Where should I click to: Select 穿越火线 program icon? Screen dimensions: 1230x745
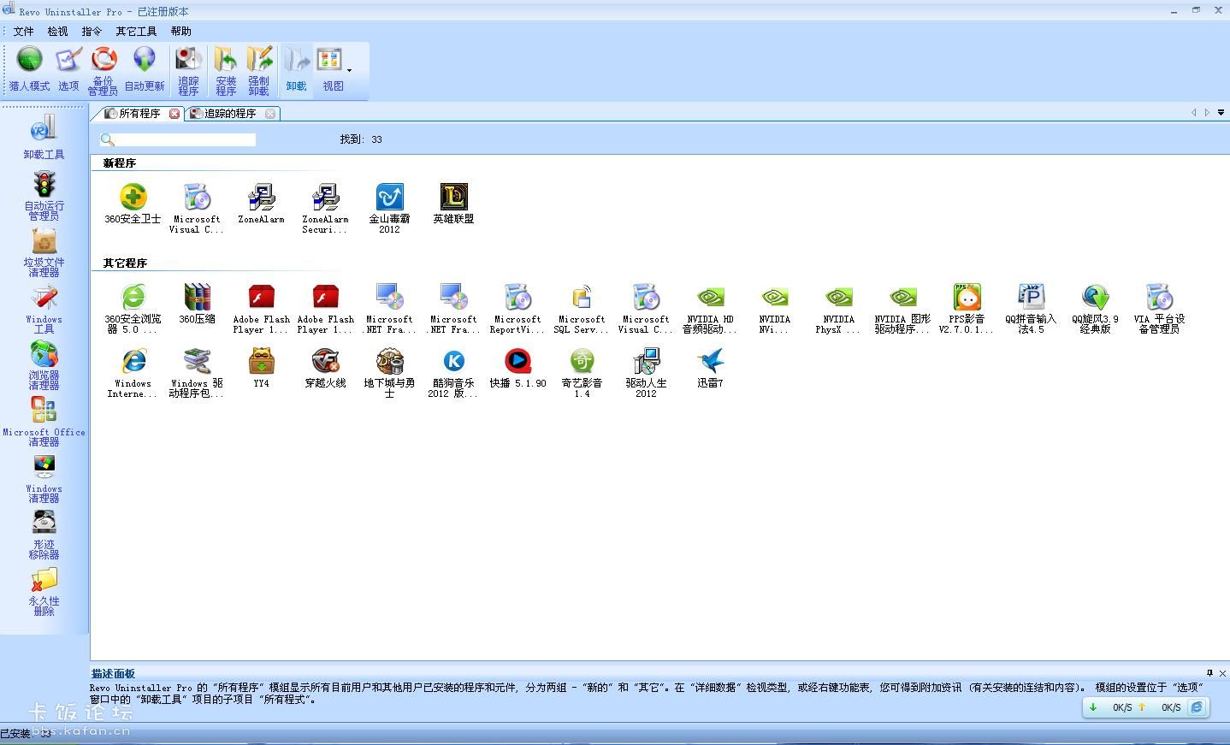325,368
